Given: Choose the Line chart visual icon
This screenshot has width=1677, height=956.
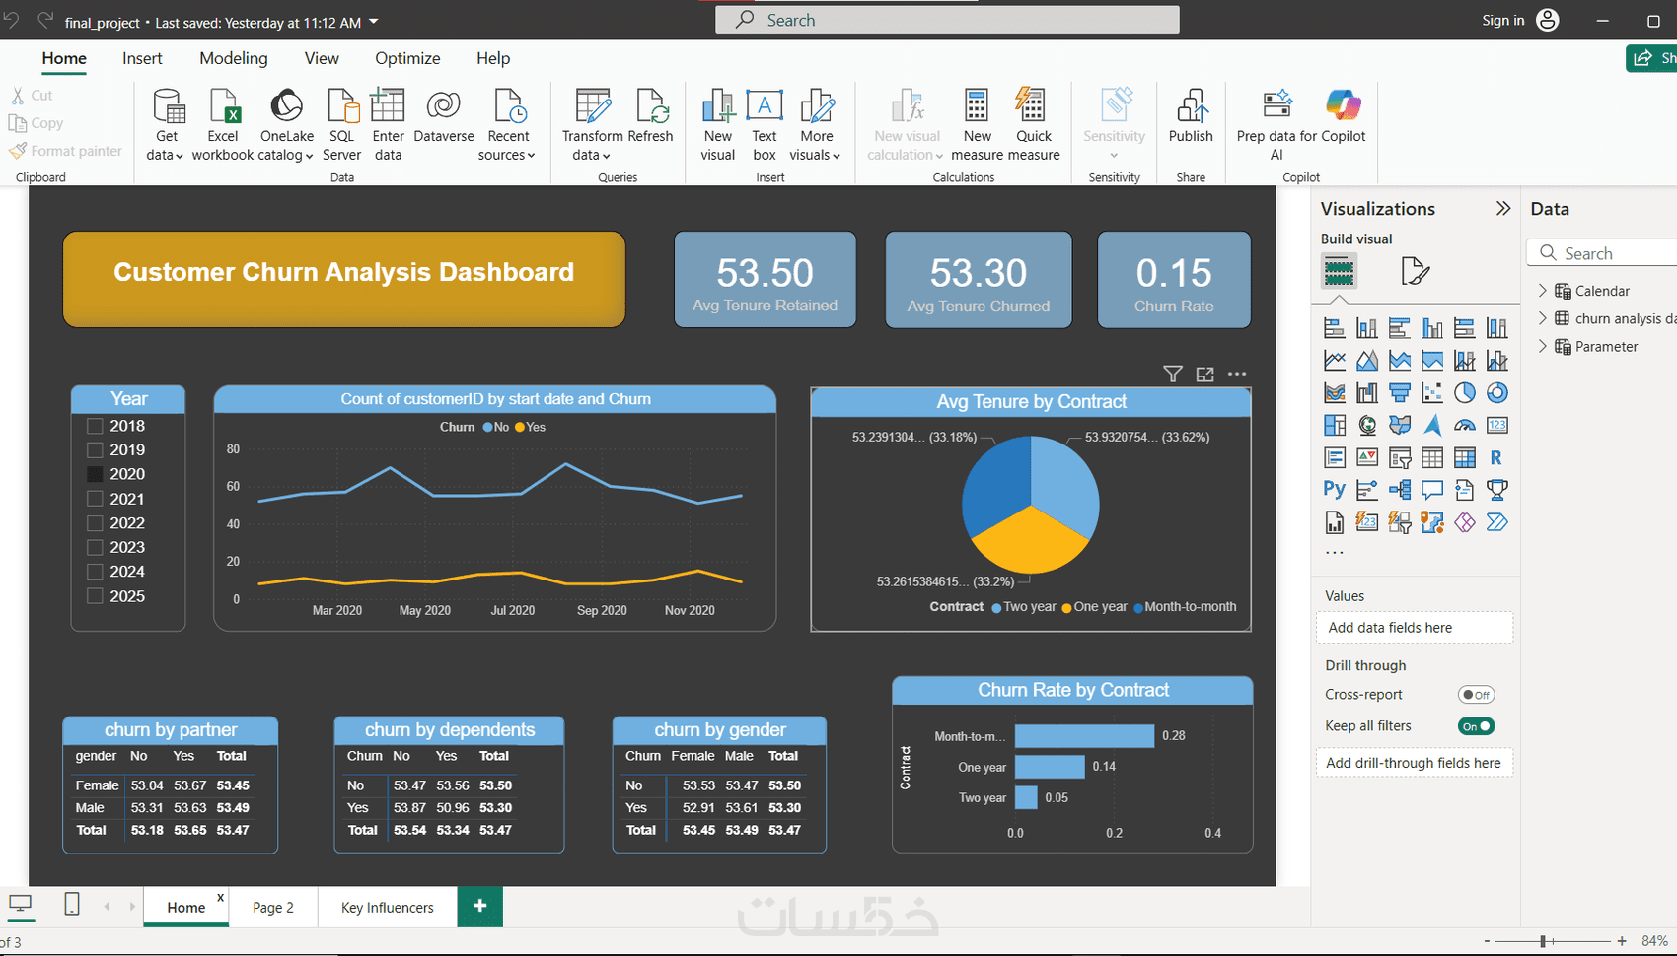Looking at the screenshot, I should (1334, 361).
